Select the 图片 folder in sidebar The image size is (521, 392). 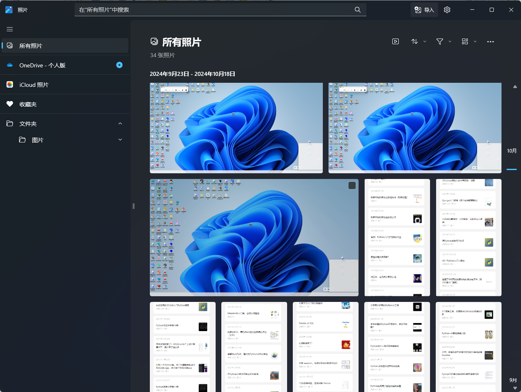point(65,140)
